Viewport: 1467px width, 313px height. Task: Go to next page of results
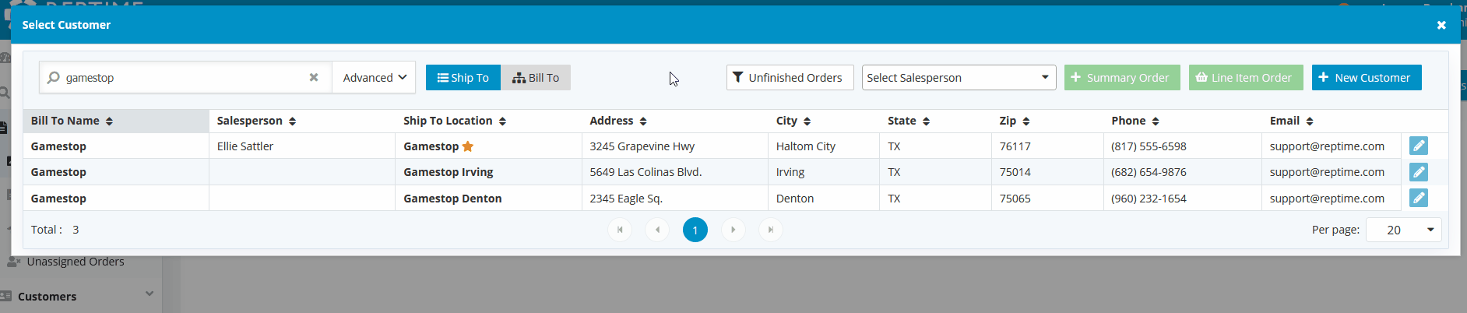[733, 230]
